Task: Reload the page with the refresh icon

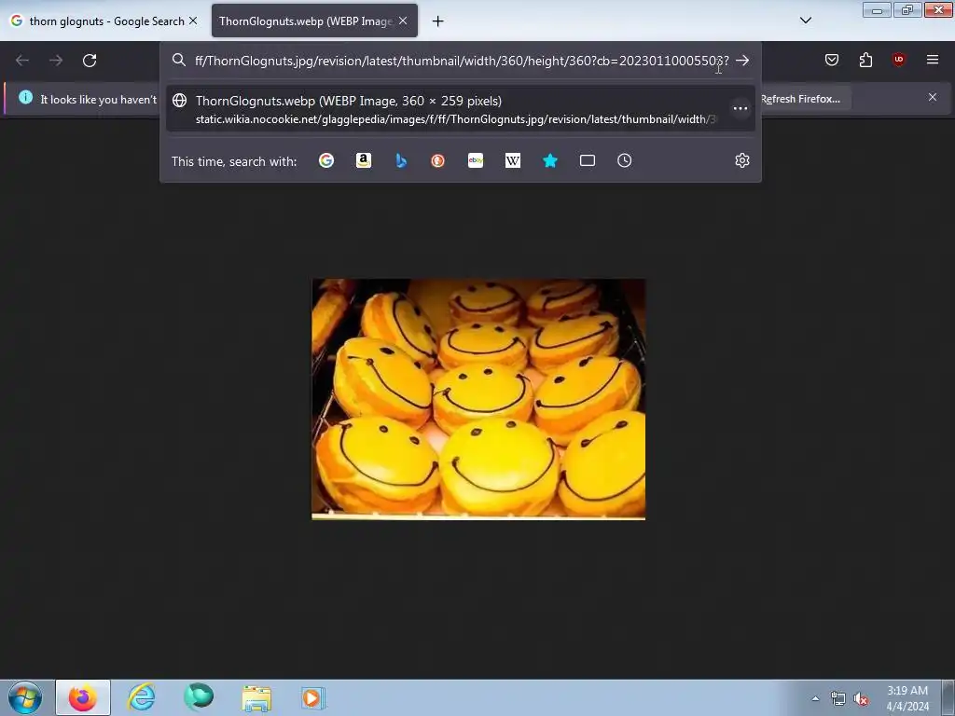Action: (x=90, y=61)
